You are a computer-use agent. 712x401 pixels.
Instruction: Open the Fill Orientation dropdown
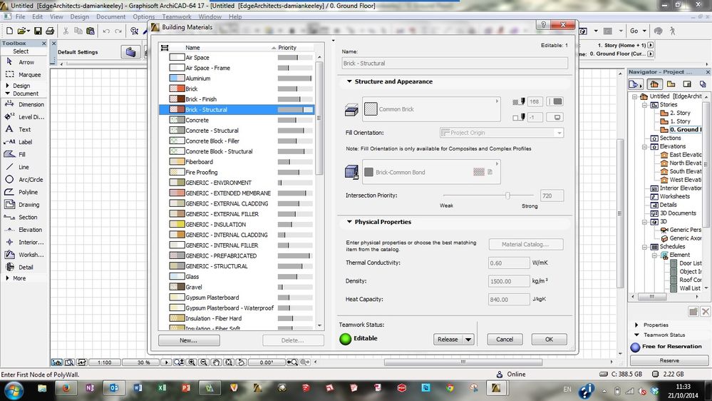point(501,133)
